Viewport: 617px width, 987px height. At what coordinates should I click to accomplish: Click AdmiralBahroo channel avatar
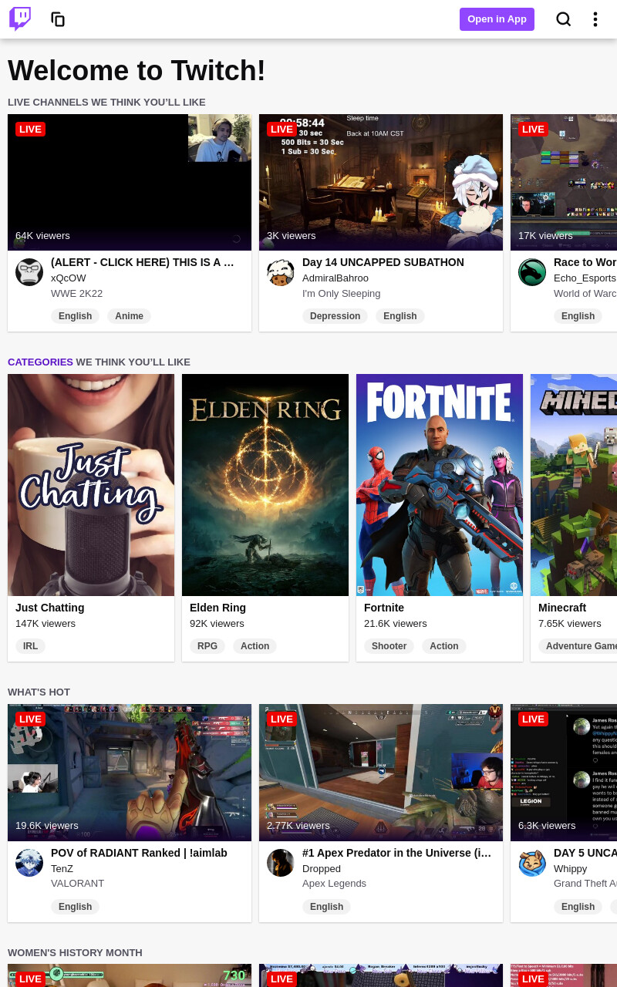coord(281,272)
